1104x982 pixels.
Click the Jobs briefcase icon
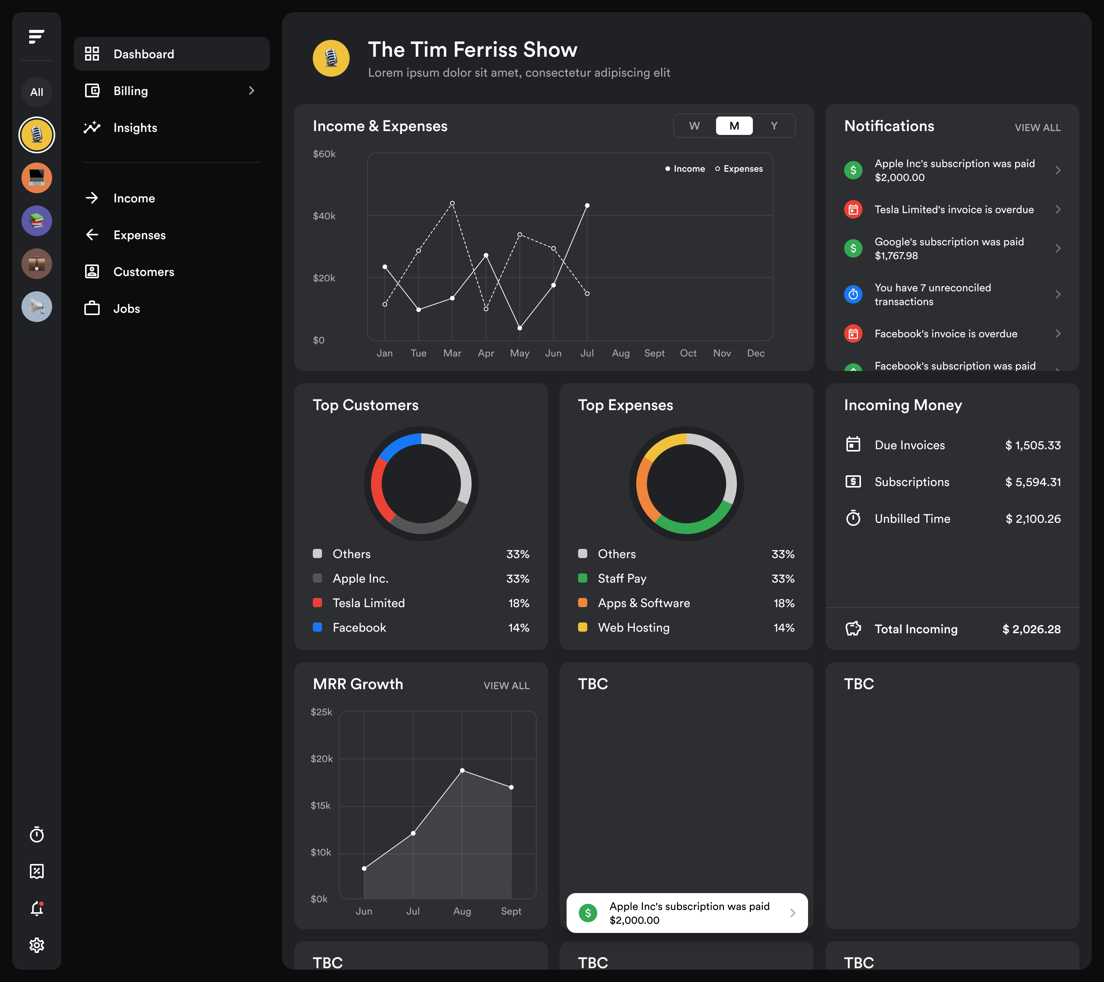coord(92,308)
